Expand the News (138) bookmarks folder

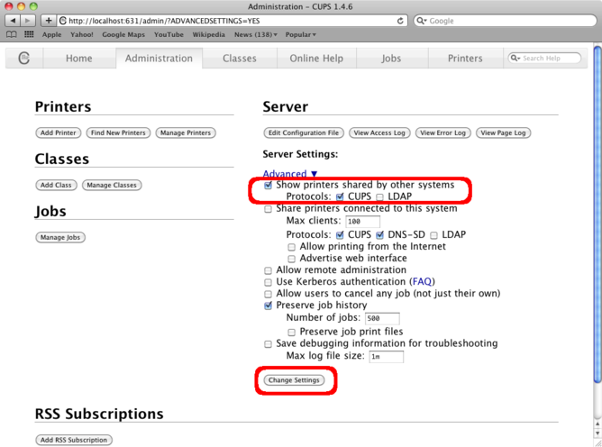[256, 34]
